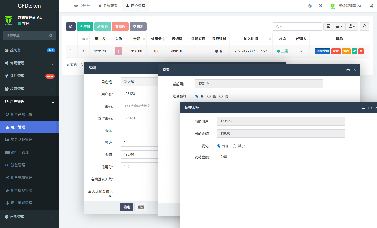Screen dimensions: 377x228
Task: Open the search icon in the table toolbar
Action: 364,26
